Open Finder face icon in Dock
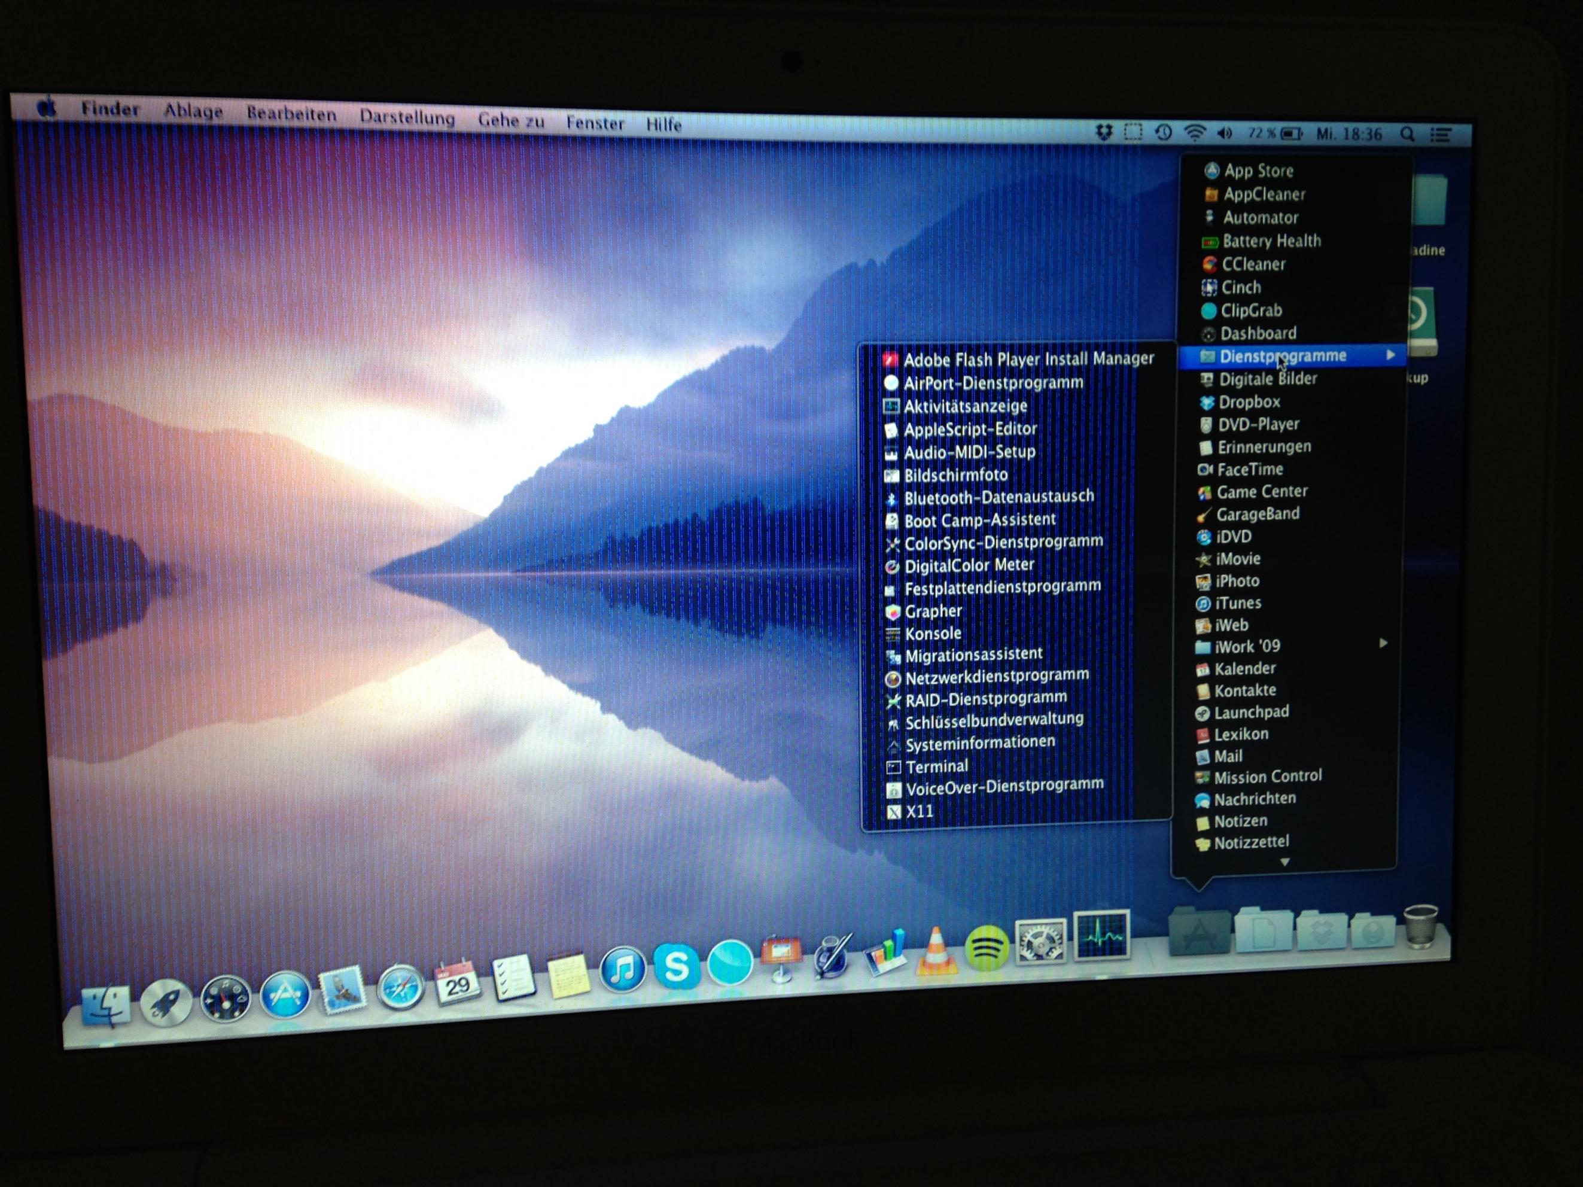Viewport: 1583px width, 1187px height. coord(106,1005)
